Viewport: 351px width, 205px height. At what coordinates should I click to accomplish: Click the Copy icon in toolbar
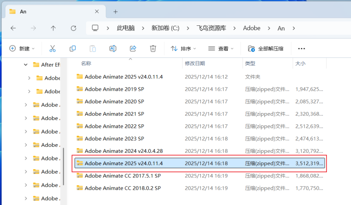coord(72,49)
